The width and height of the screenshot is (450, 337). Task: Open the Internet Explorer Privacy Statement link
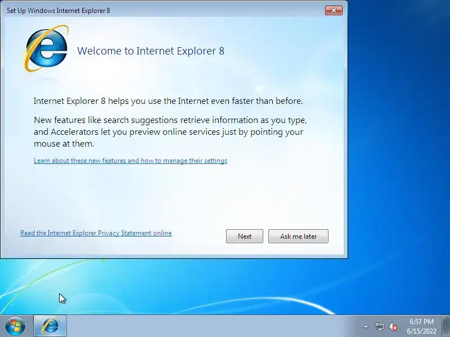point(96,233)
